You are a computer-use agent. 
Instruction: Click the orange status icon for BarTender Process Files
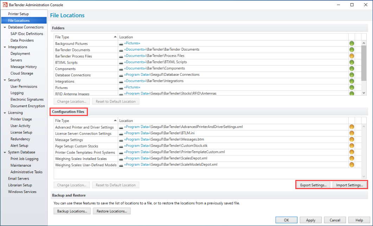[x=352, y=56]
